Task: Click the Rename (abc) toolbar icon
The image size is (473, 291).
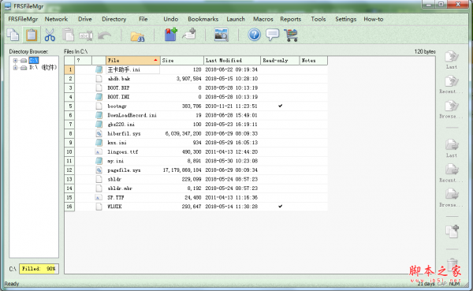Action: tap(86, 35)
